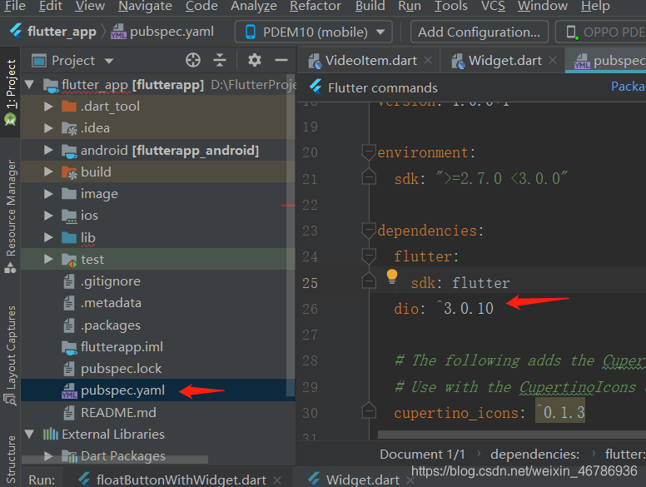
Task: Open the Help menu
Action: pyautogui.click(x=595, y=6)
